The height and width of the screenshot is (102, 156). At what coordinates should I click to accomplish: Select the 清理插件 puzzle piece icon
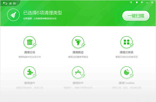pyautogui.click(x=30, y=72)
